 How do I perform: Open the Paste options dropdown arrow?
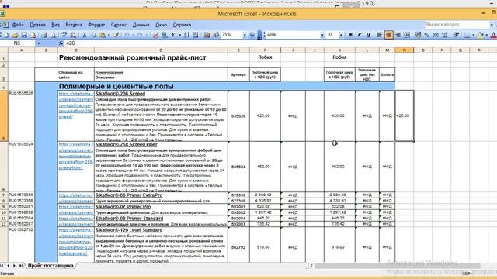click(x=109, y=35)
